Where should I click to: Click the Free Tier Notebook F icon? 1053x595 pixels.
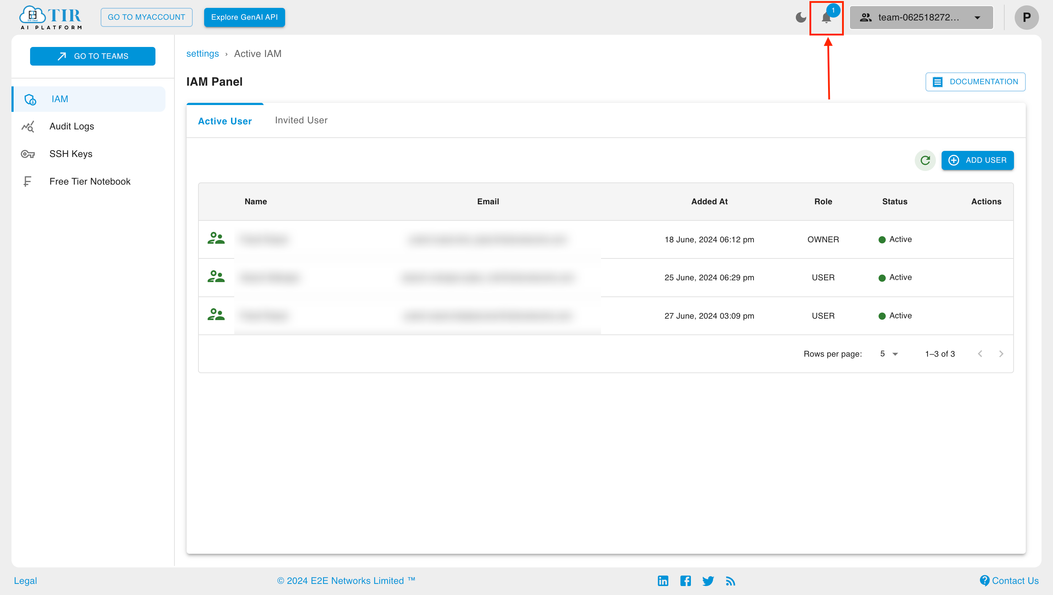click(x=27, y=181)
